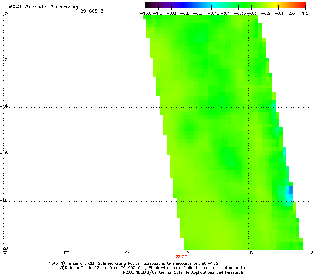Click the 0.0 colorbar tick label
This screenshot has width=313, height=275.
point(292,14)
